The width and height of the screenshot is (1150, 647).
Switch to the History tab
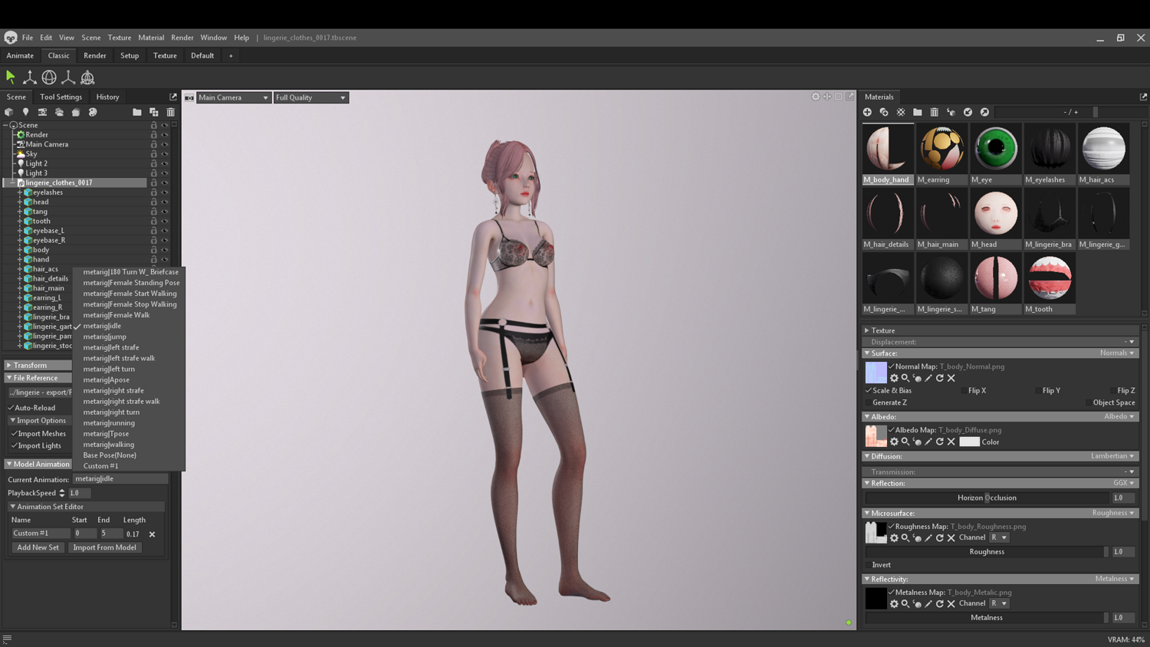tap(107, 97)
